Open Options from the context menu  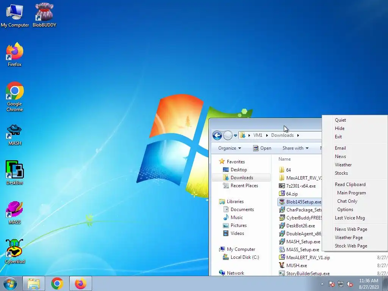pyautogui.click(x=345, y=210)
